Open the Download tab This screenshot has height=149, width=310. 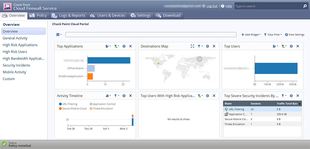click(x=168, y=15)
